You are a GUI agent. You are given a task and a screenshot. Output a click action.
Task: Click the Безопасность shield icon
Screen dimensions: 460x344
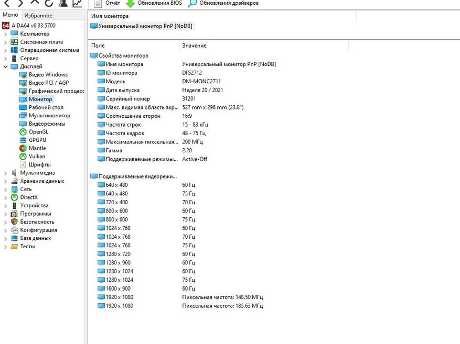[x=14, y=222]
